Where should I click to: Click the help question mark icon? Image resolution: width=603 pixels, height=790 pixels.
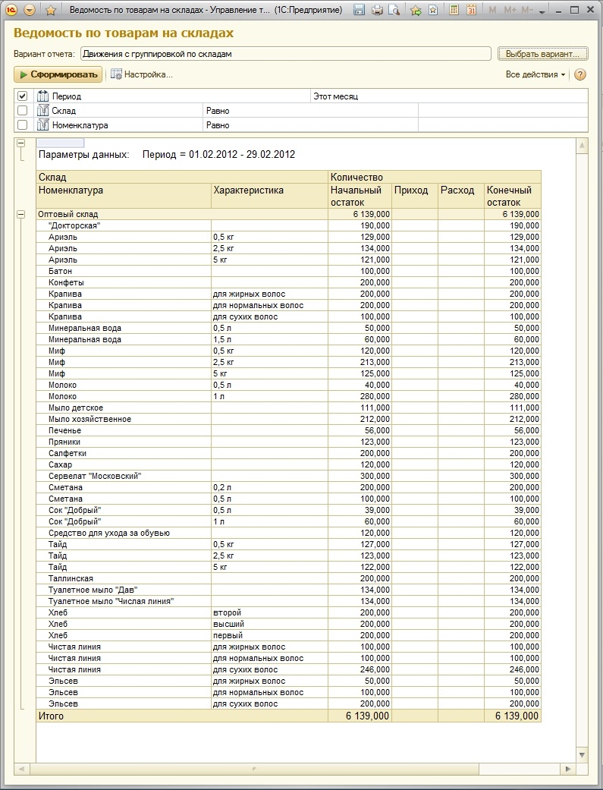(579, 74)
